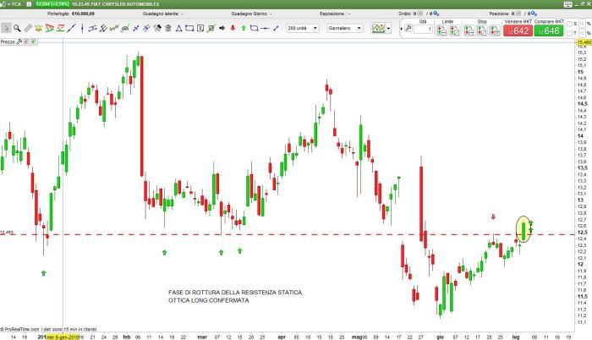Click the S percent value field
Screen dimensions: 592x340
(x=582, y=24)
